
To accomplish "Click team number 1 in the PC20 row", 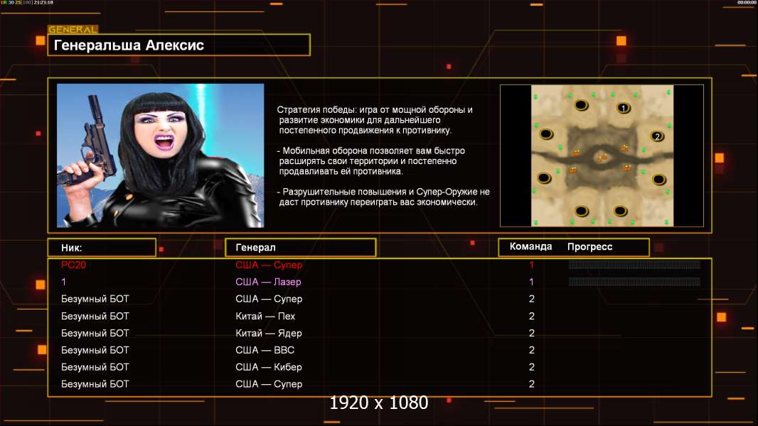I will [x=531, y=265].
